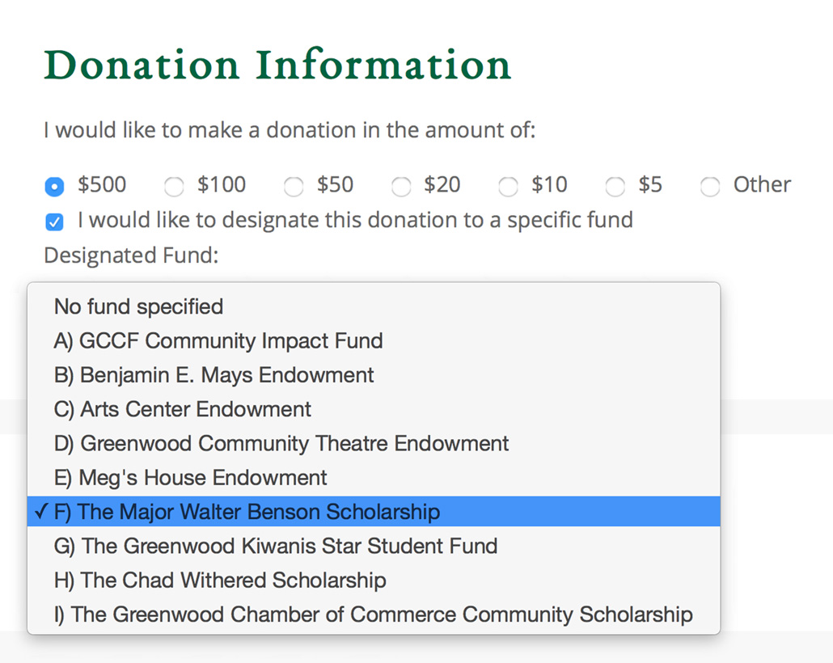Select Meg's House Endowment

click(x=374, y=478)
